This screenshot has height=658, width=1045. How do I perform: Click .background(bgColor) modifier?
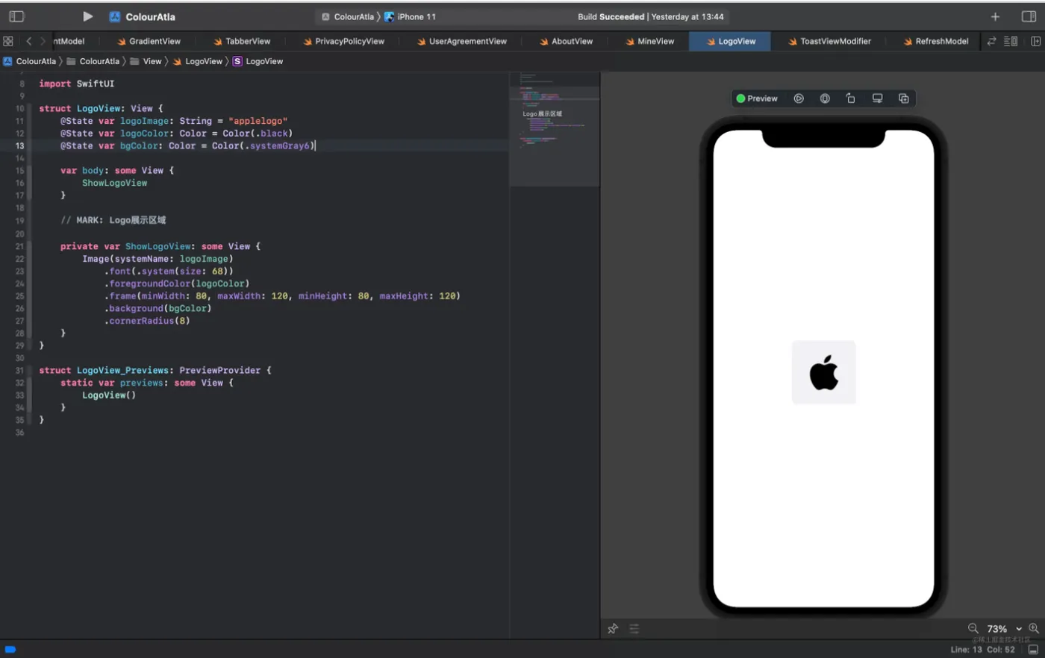158,308
